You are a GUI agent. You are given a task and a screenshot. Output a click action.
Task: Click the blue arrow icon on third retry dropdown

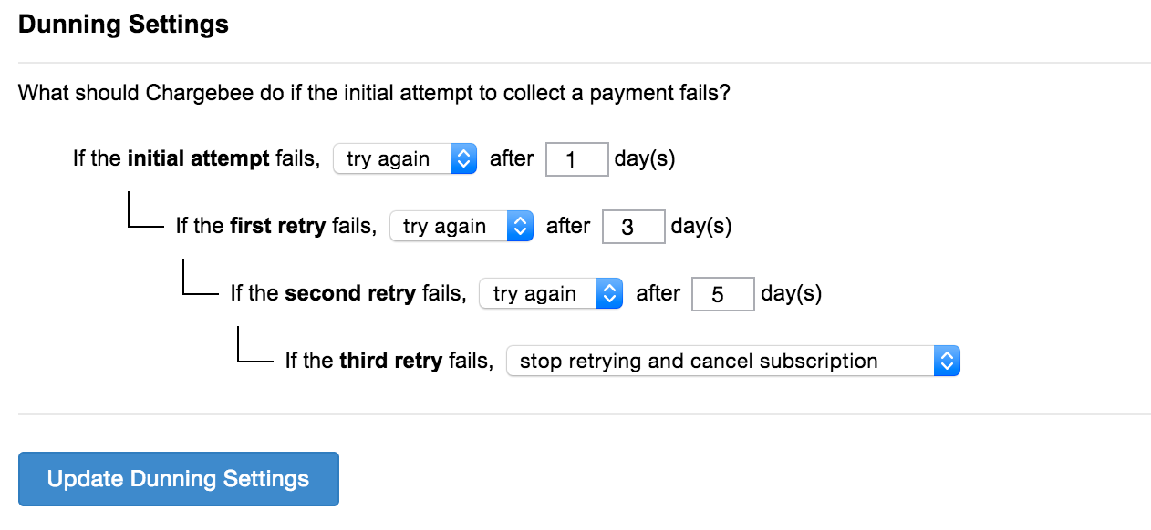coord(948,362)
